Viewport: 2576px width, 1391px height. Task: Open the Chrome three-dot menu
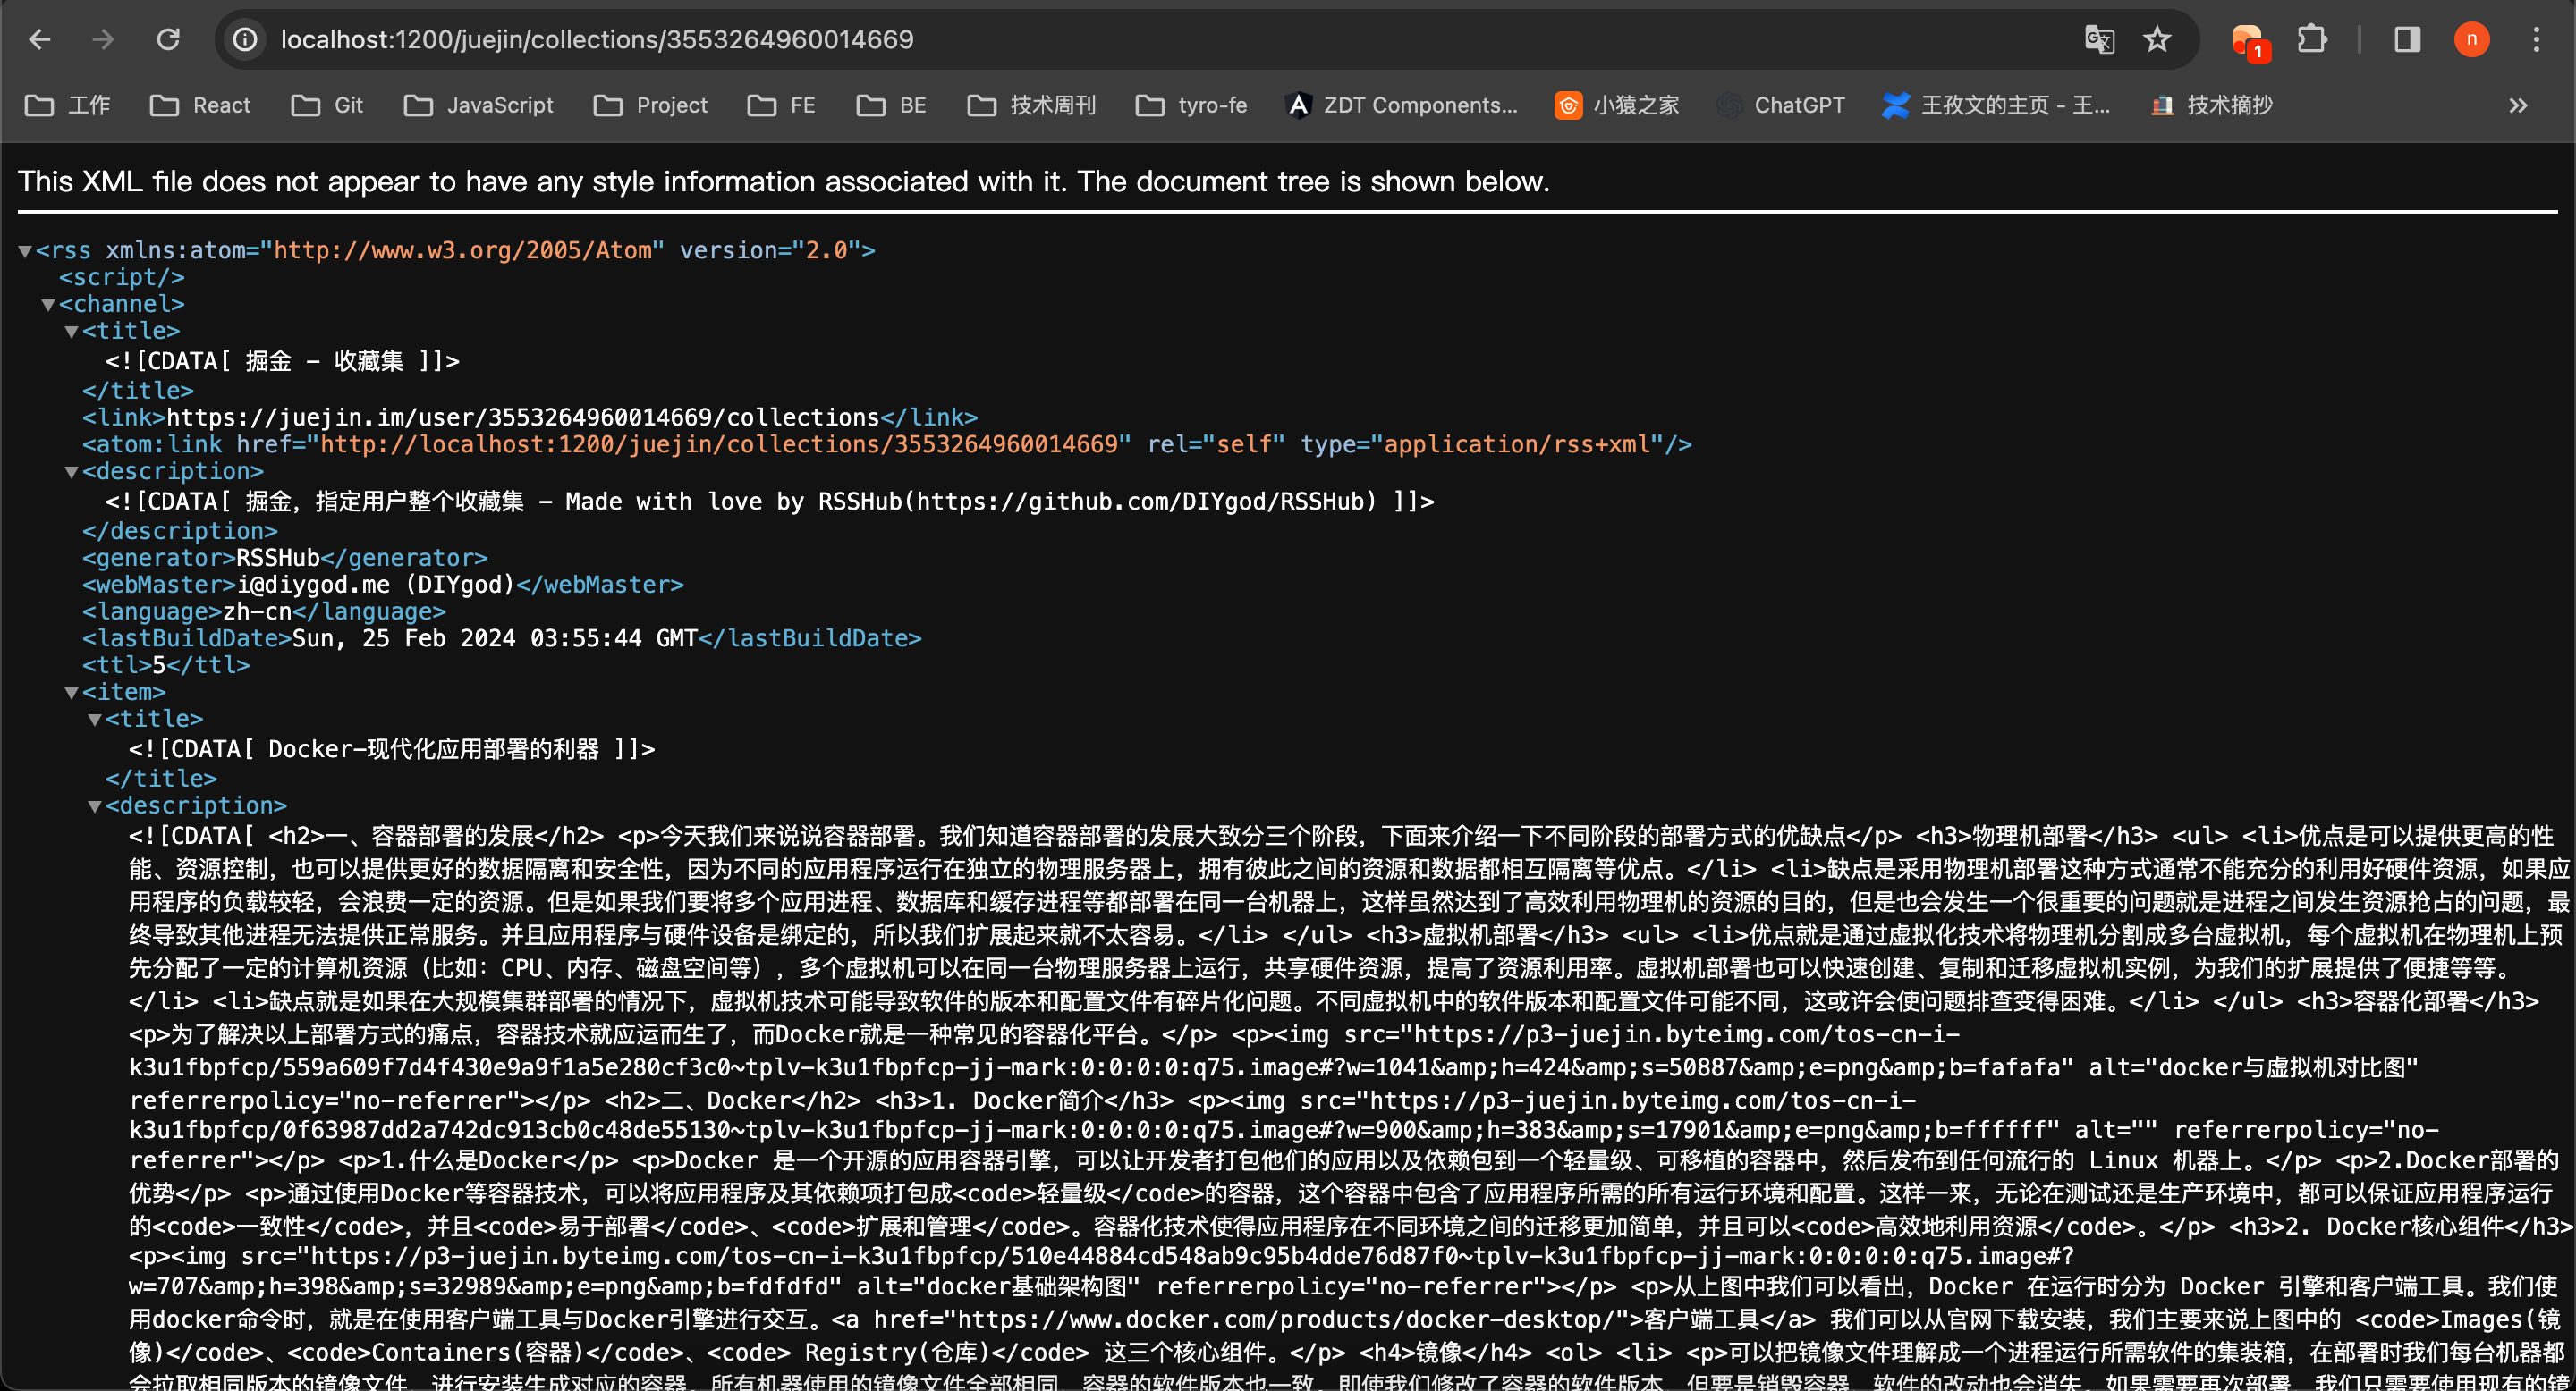2536,40
